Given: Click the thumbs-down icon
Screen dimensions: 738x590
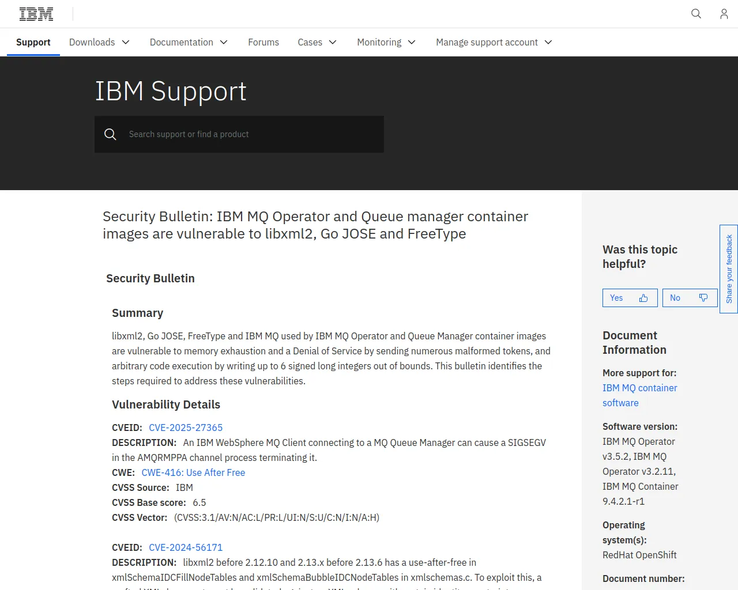Looking at the screenshot, I should point(703,298).
